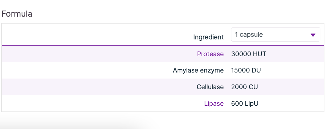Image resolution: width=327 pixels, height=129 pixels.
Task: Click the purple dropdown arrow triangle
Action: [x=313, y=35]
